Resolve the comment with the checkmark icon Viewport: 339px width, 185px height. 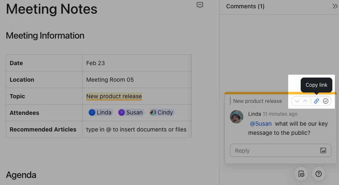click(326, 101)
